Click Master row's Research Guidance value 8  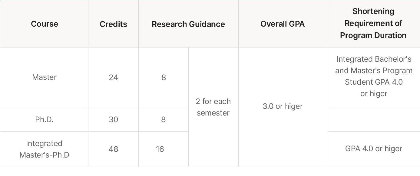(x=164, y=77)
